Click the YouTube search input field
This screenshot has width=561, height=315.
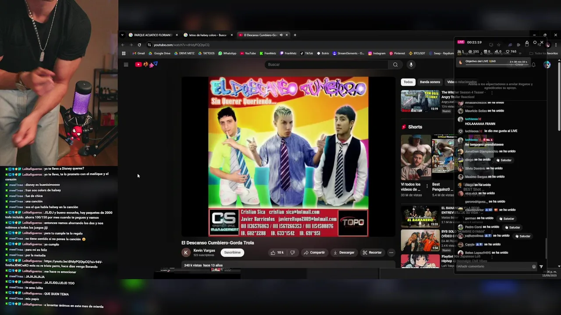[327, 65]
